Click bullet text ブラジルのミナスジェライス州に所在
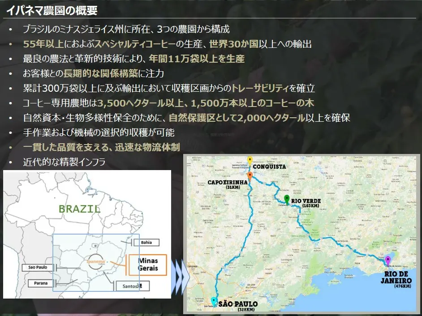The width and height of the screenshot is (422, 316). tap(86, 29)
